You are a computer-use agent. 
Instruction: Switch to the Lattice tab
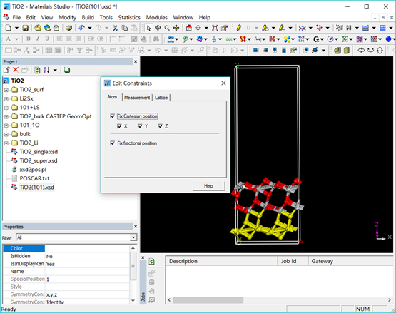coord(161,98)
